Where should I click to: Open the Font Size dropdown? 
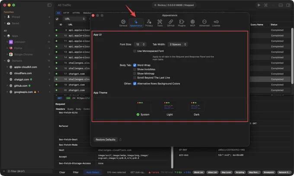click(140, 44)
